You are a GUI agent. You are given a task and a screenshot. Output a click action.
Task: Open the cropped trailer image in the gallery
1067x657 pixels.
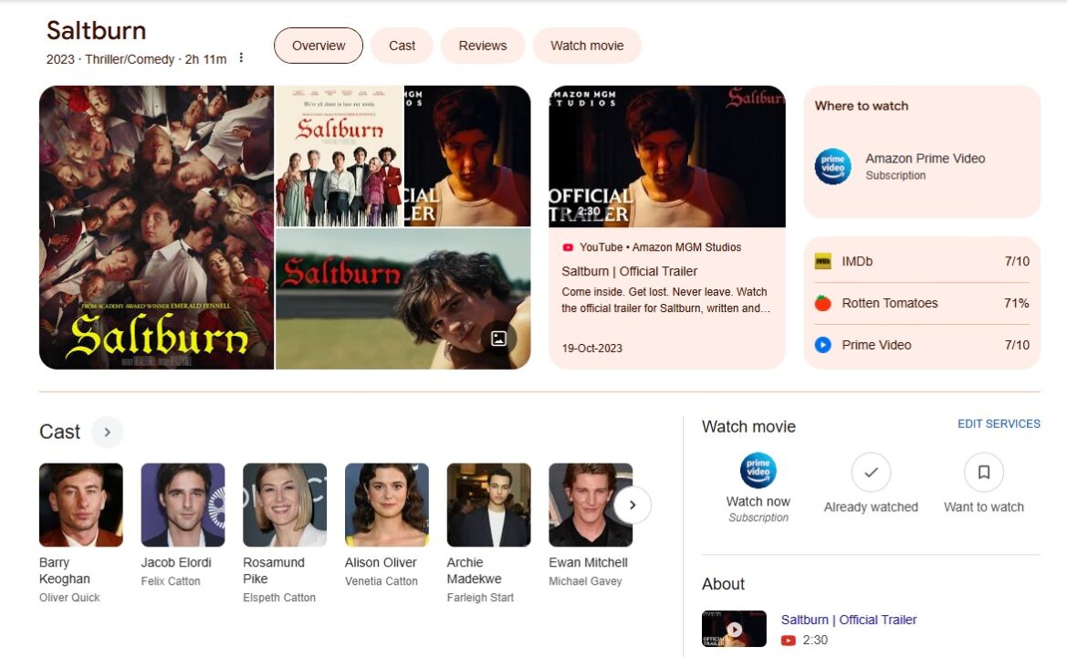(467, 156)
